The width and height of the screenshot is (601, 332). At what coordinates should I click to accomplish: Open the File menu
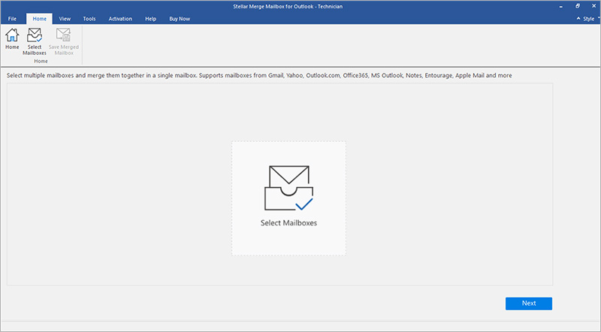(x=12, y=19)
